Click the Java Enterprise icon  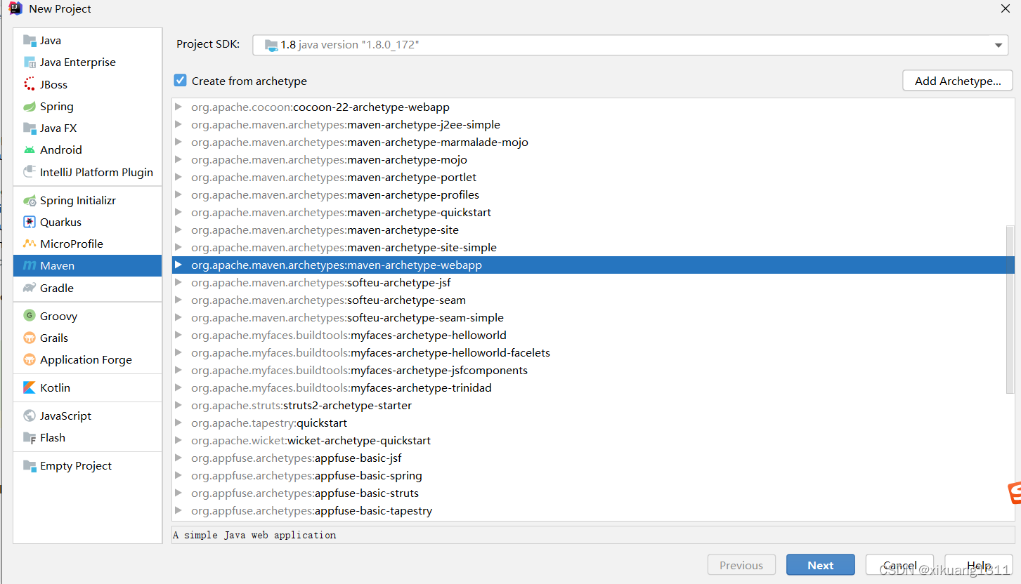coord(29,62)
